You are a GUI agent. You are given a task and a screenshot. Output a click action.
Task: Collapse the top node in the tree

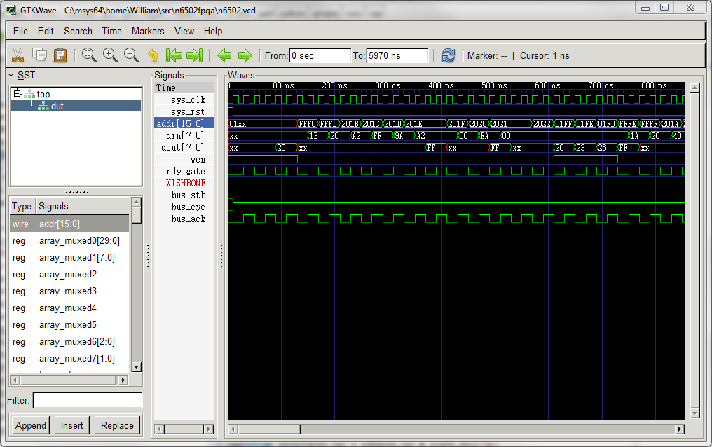point(18,94)
